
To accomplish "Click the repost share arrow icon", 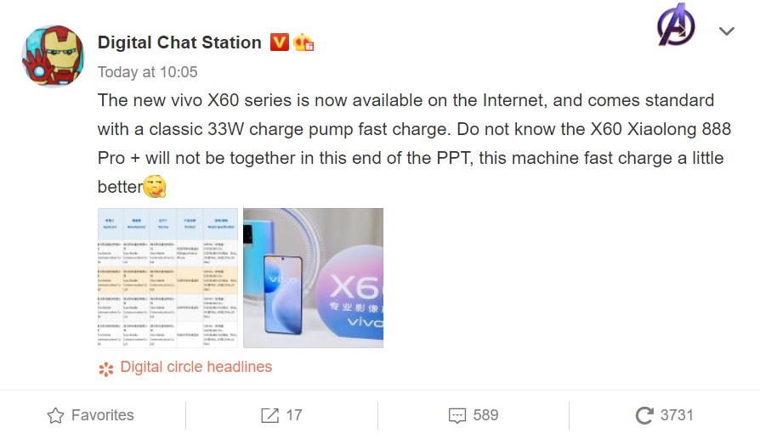I will point(269,415).
